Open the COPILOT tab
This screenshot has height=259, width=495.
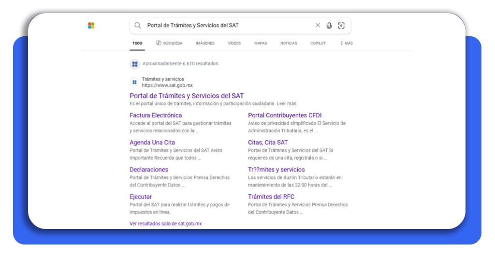318,43
